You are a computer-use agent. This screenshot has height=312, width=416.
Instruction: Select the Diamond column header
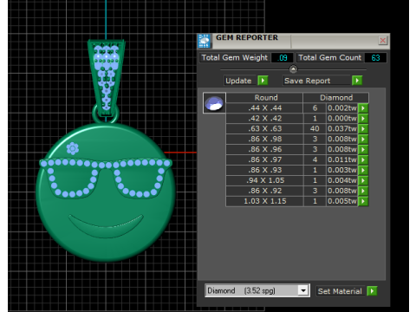(x=336, y=98)
